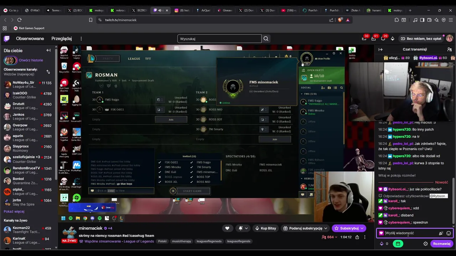Switch to the Złote A browser tab
The height and width of the screenshot is (256, 456).
click(x=353, y=10)
